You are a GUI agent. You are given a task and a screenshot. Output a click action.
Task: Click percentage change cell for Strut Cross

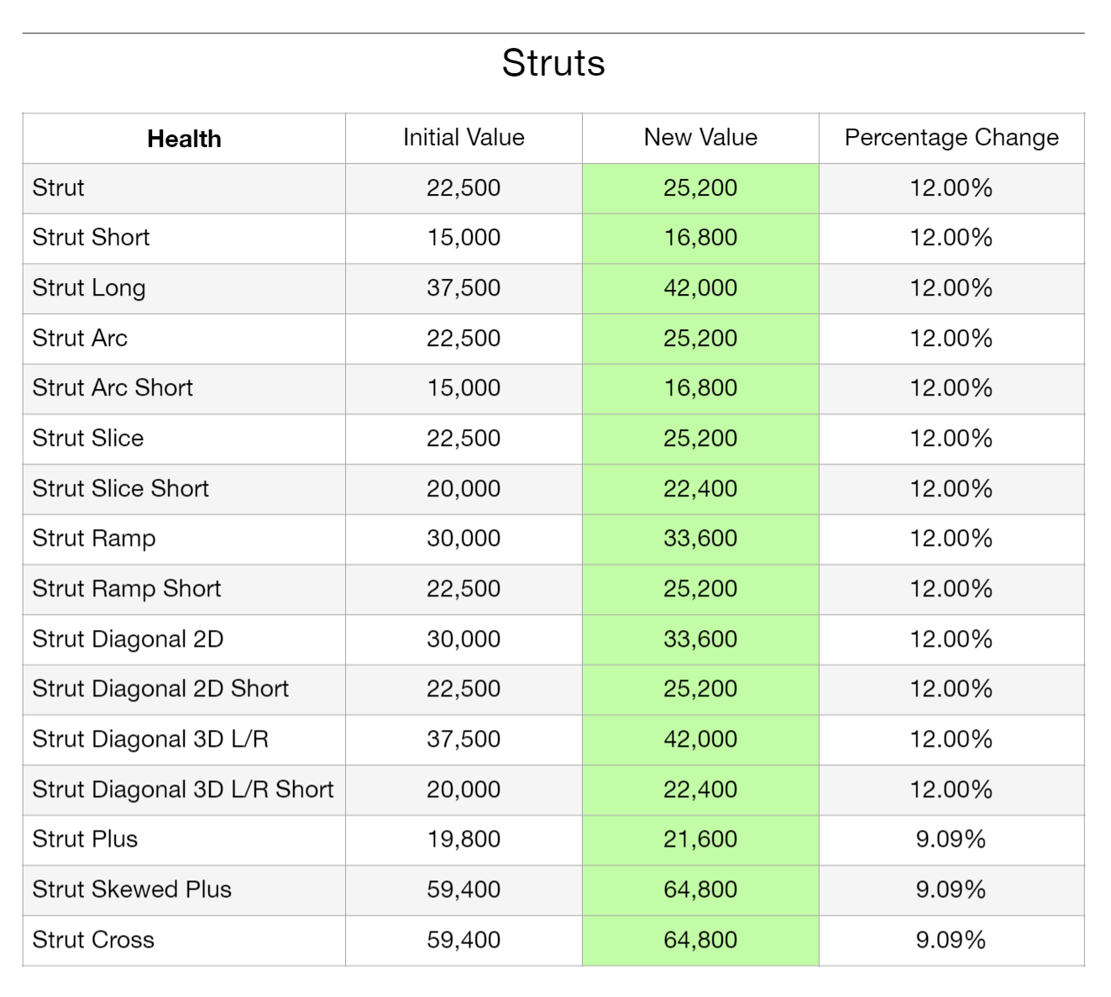[x=951, y=940]
